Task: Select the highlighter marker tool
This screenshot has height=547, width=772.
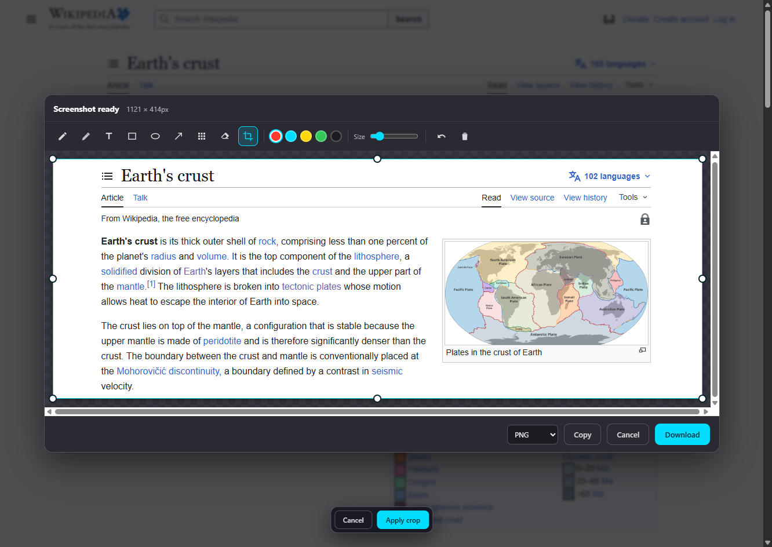Action: point(86,136)
